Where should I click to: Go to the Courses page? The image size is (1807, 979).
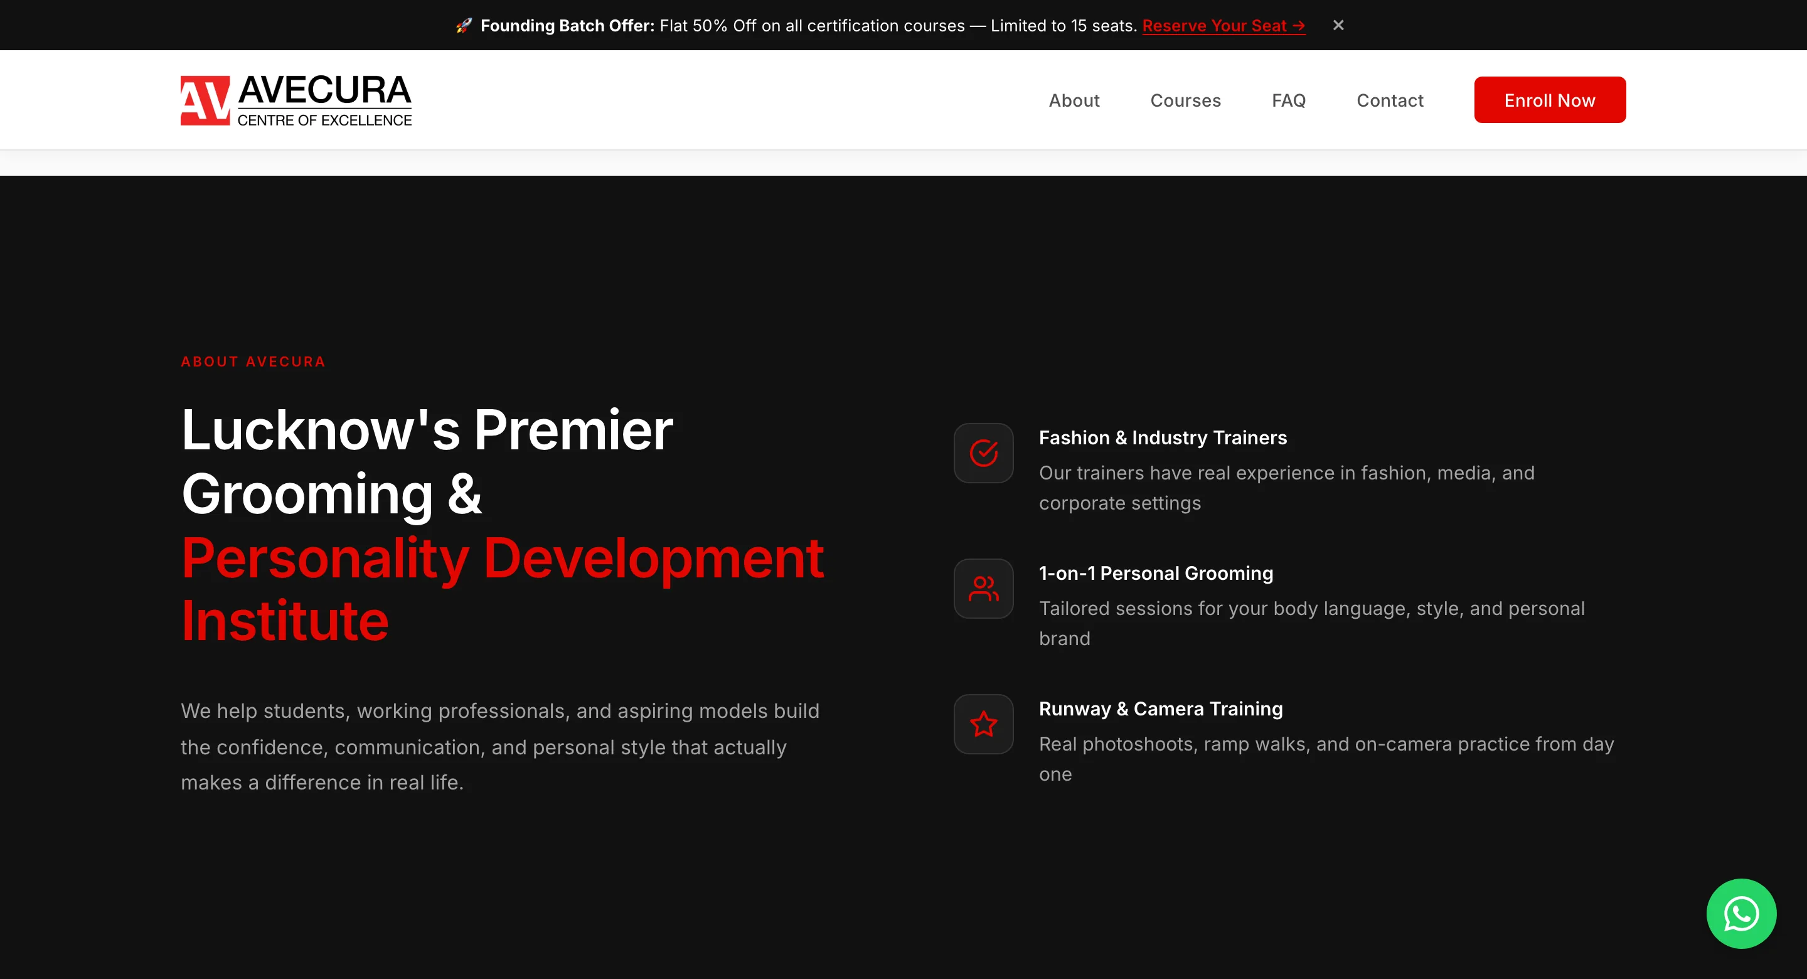click(1185, 100)
